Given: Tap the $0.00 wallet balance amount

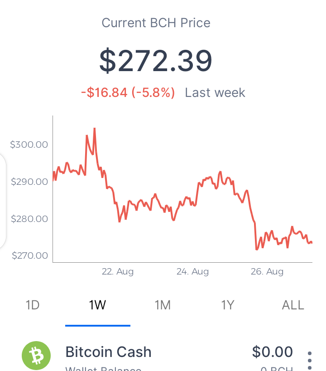Looking at the screenshot, I should click(x=272, y=352).
